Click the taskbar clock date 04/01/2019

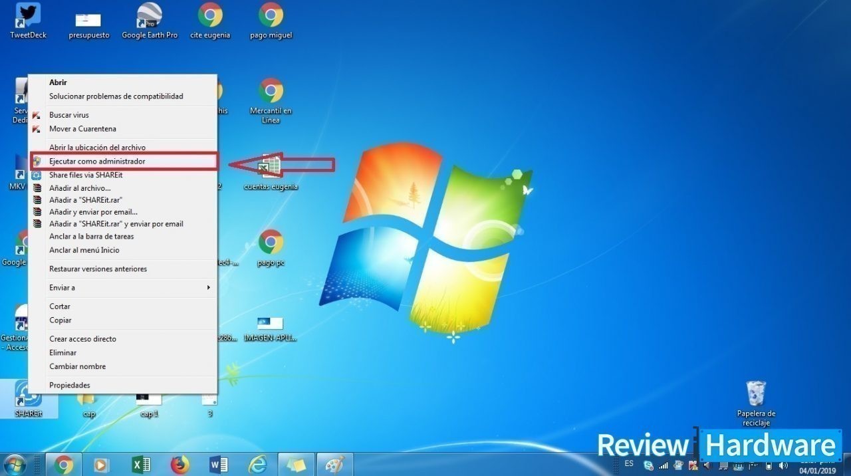point(817,471)
